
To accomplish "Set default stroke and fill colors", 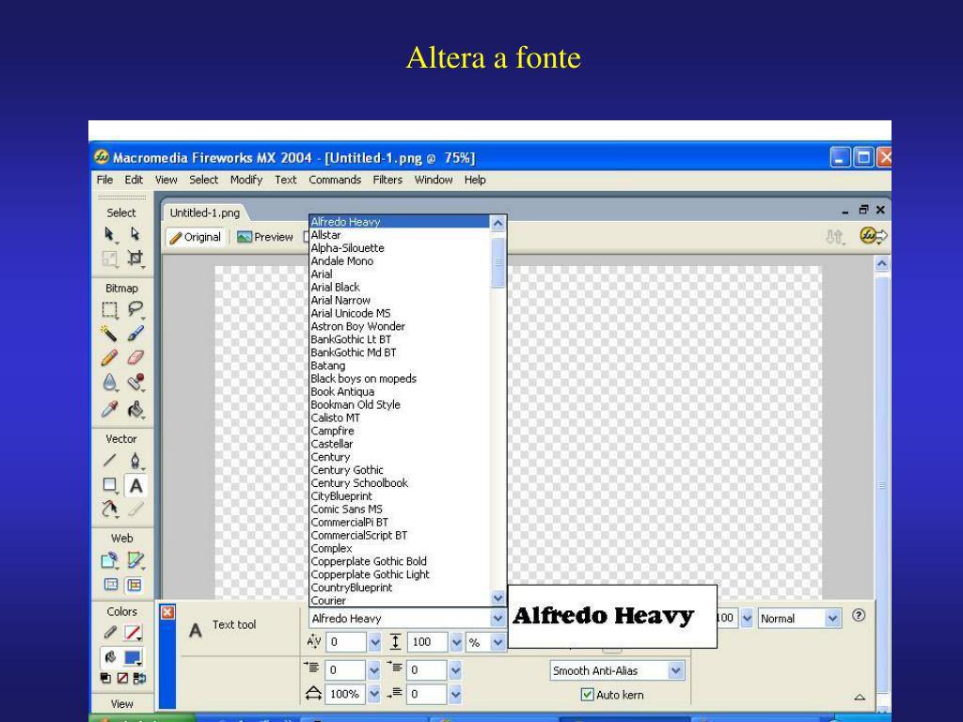I will point(105,679).
